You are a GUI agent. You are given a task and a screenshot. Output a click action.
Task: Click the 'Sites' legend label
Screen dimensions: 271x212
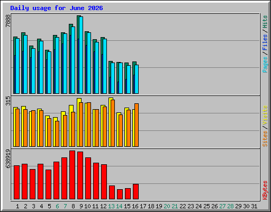tap(265, 139)
